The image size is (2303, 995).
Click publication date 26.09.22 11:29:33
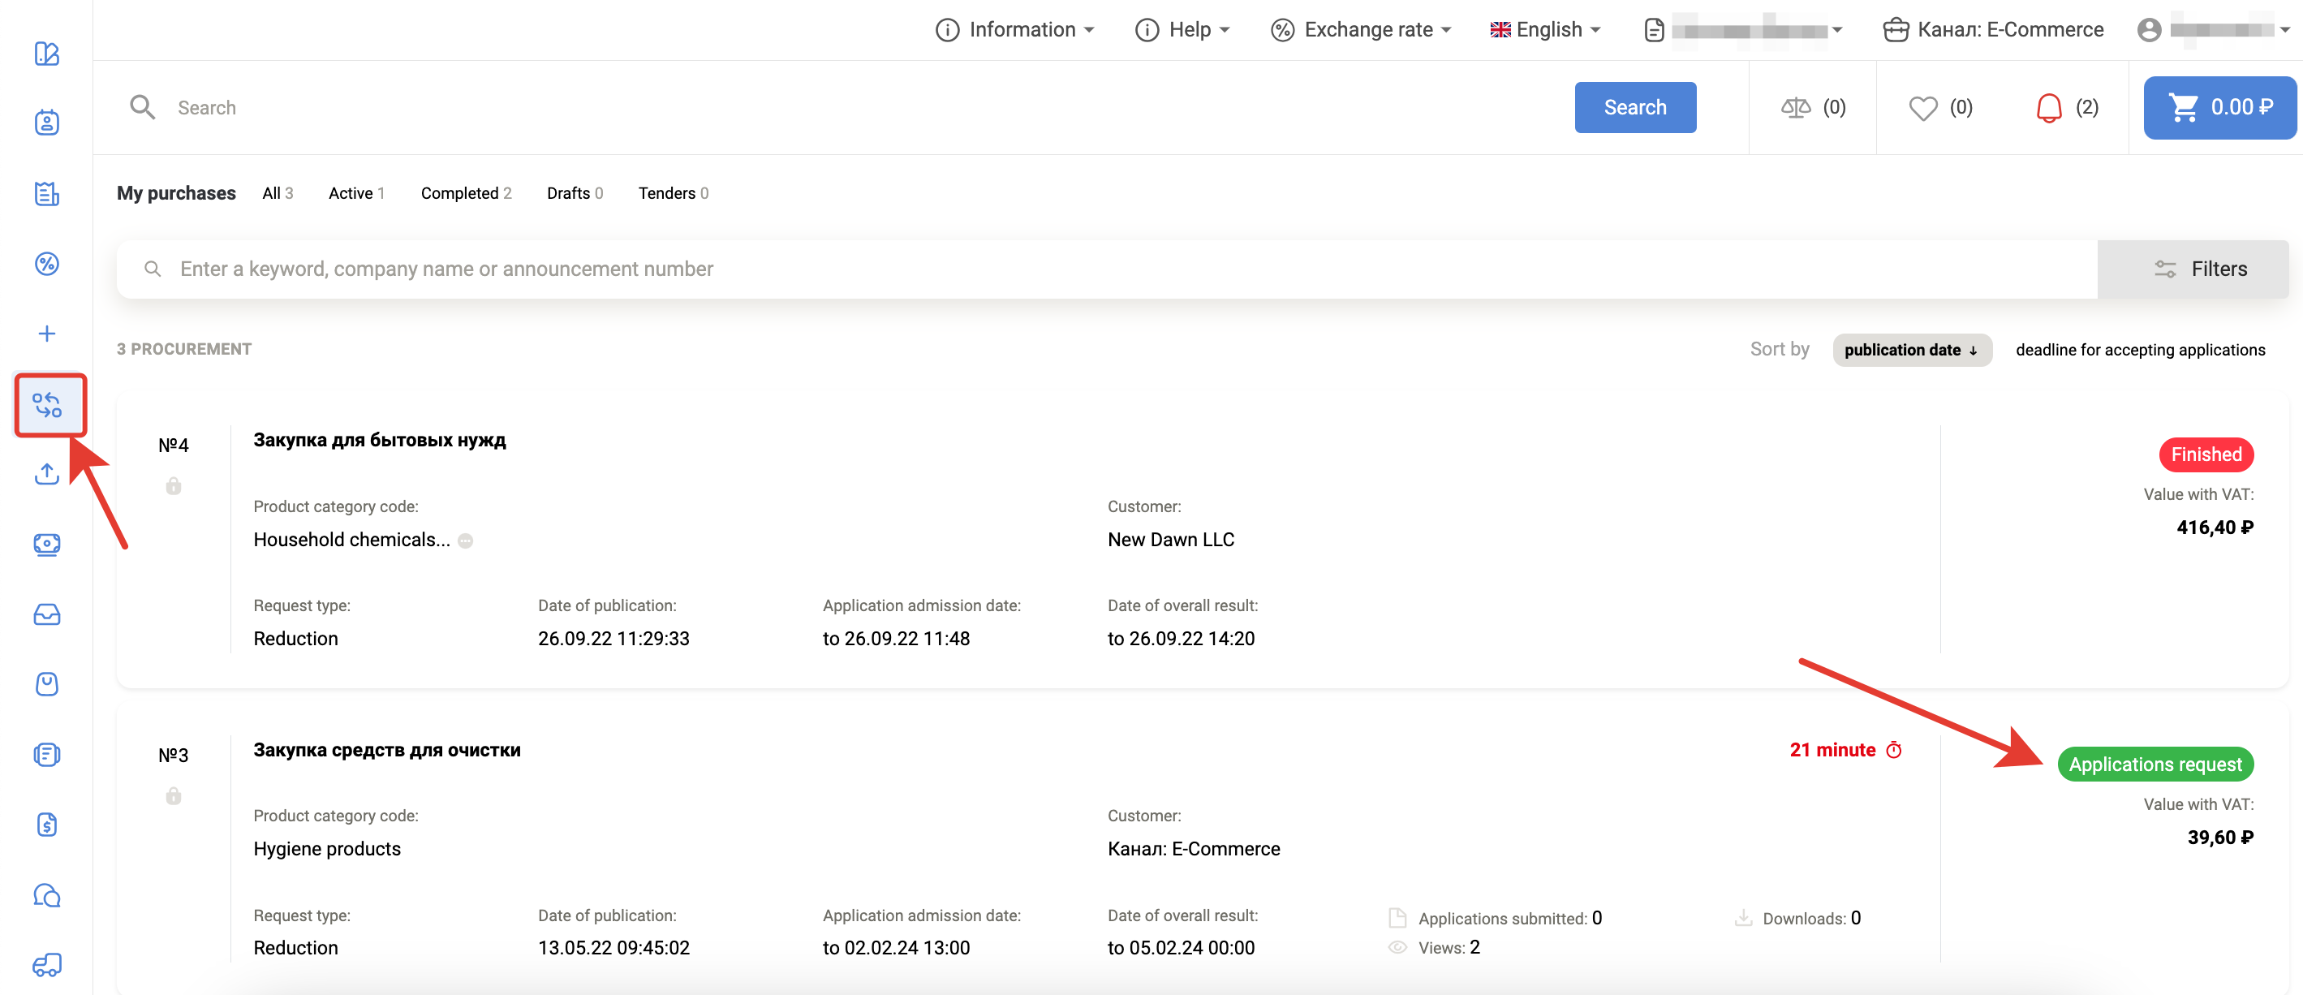(613, 638)
